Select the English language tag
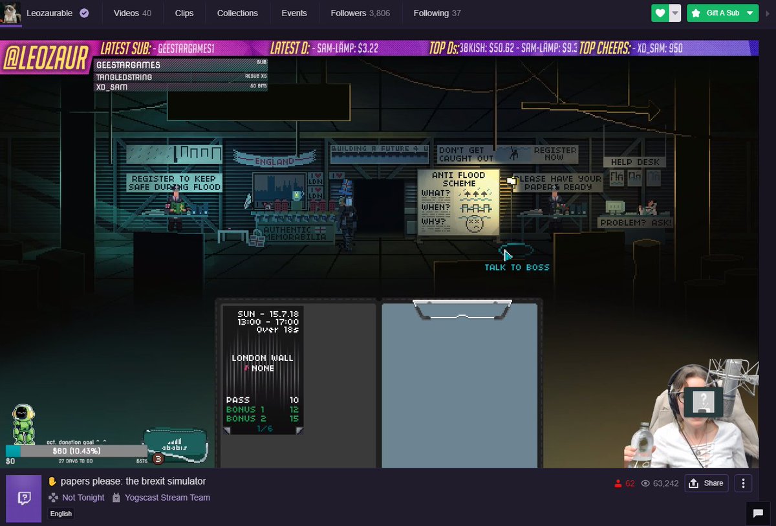776x526 pixels. [x=61, y=514]
